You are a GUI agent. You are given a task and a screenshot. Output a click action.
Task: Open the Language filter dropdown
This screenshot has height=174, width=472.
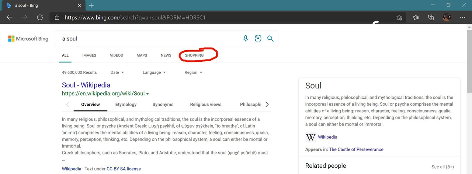(154, 72)
